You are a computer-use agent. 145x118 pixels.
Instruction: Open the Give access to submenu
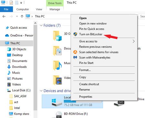click(104, 41)
